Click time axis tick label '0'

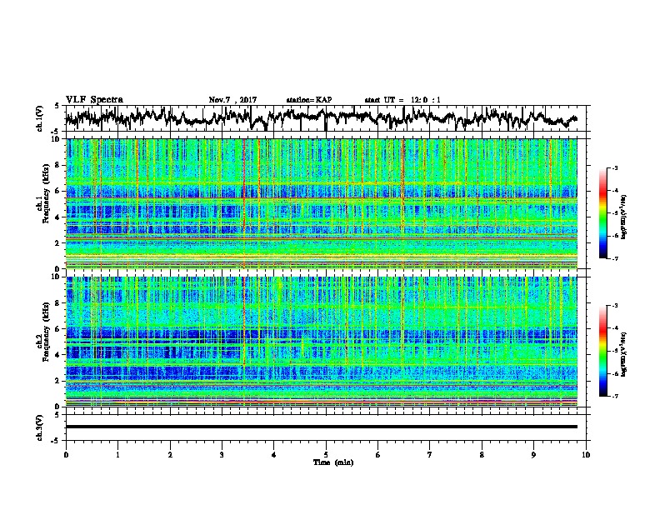click(66, 455)
